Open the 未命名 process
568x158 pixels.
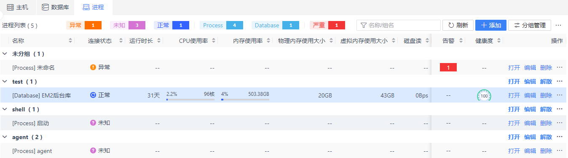click(x=514, y=68)
